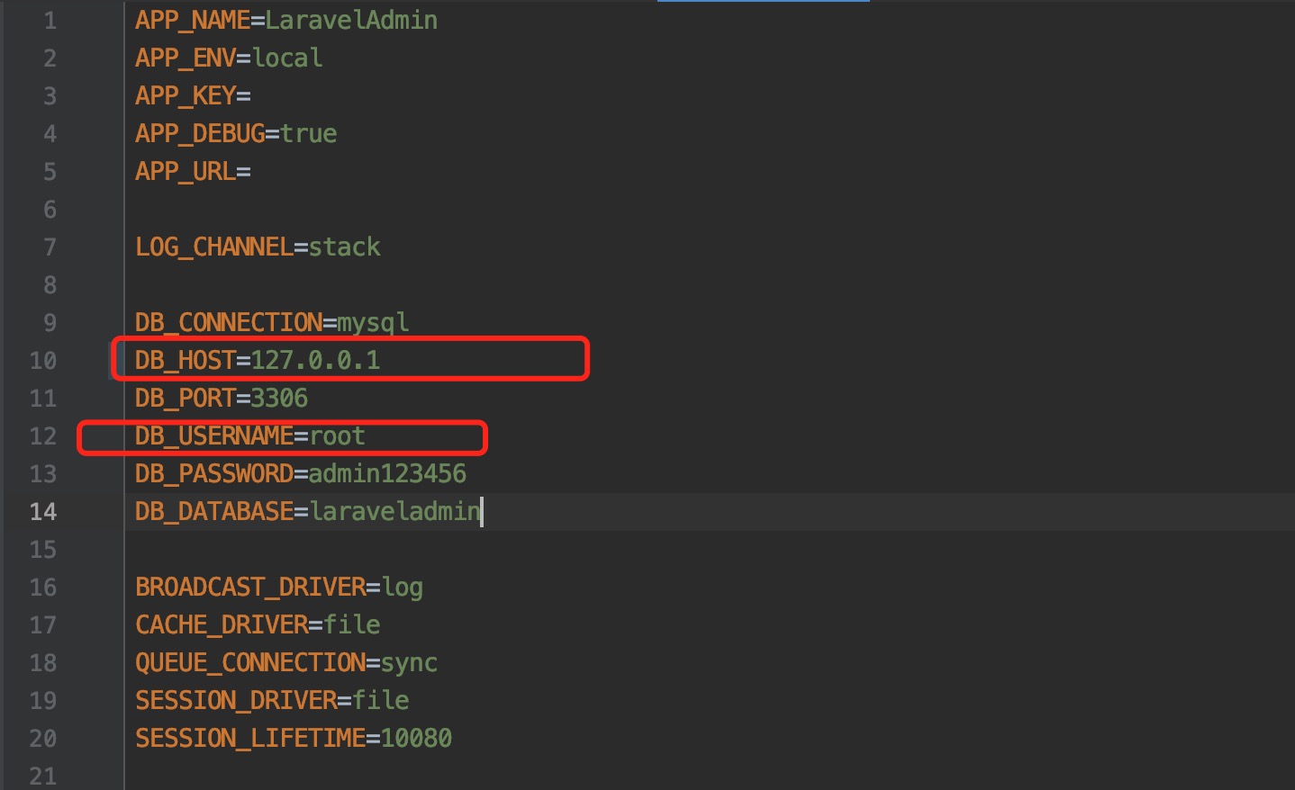
Task: Click the DB_PASSWORD=admin123456 line
Action: [x=301, y=473]
